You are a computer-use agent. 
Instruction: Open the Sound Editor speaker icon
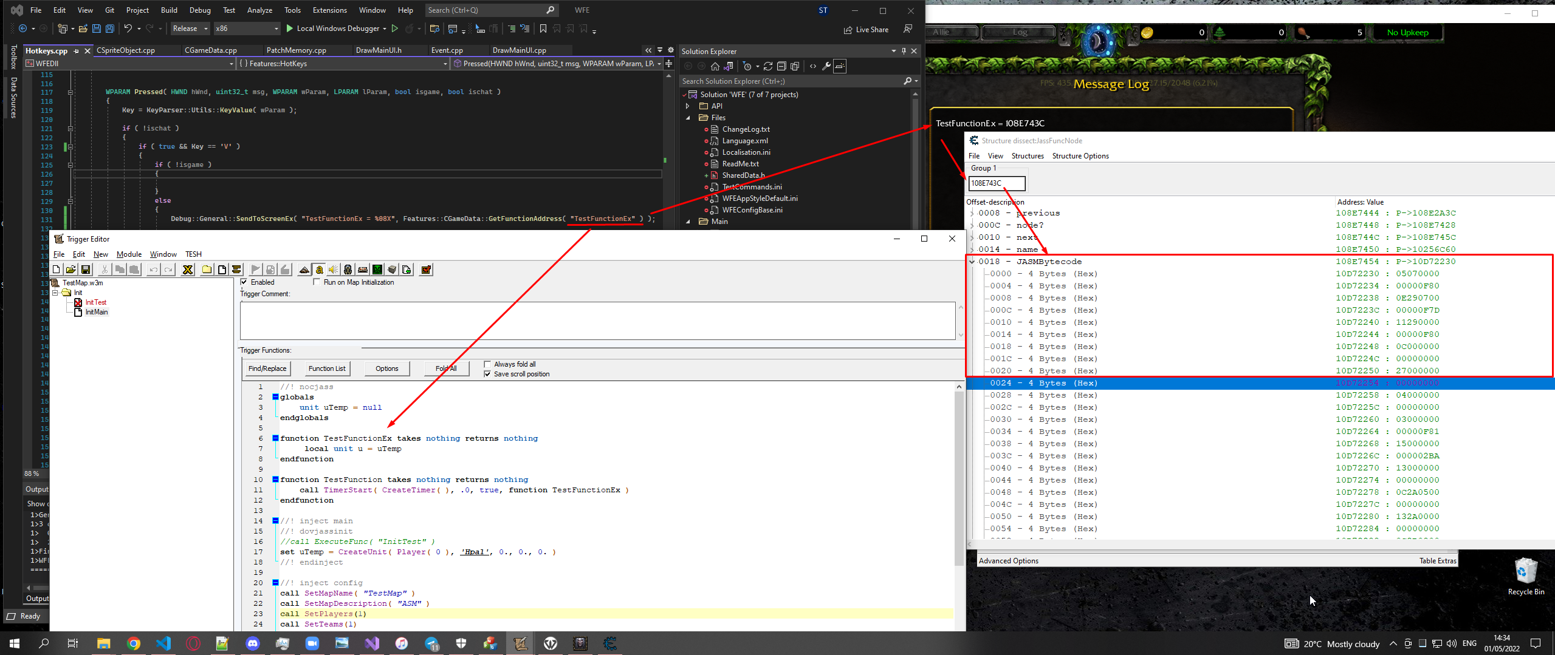pos(334,270)
